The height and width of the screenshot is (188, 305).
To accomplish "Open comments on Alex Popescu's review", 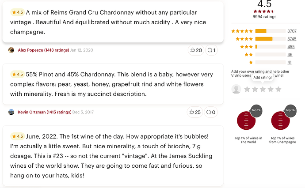I will coord(212,50).
